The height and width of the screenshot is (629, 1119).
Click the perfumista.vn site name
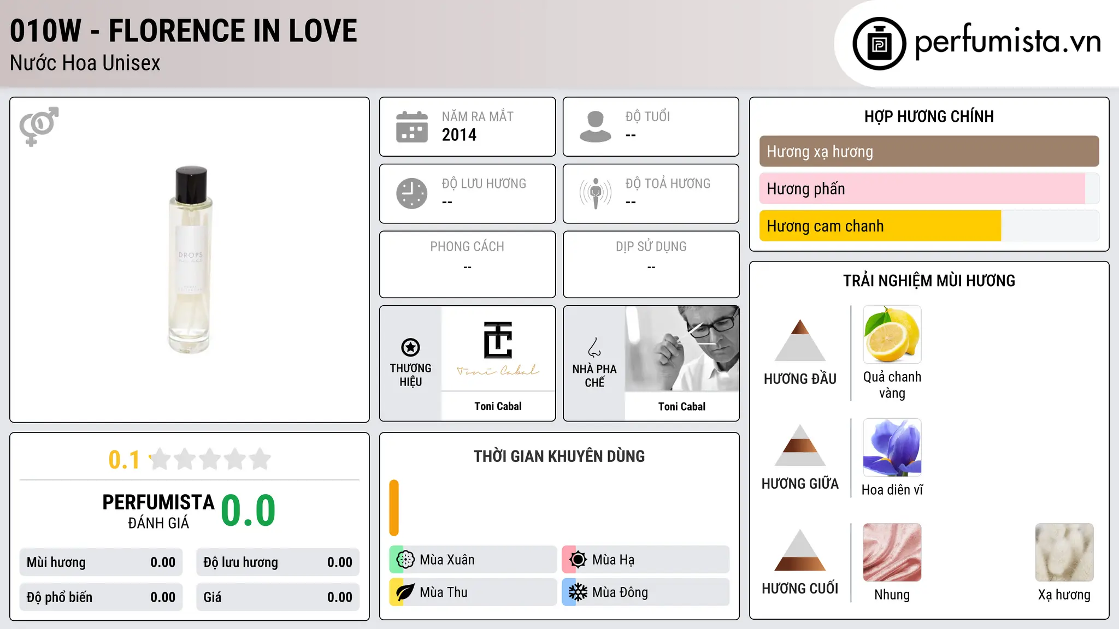[x=1008, y=41]
